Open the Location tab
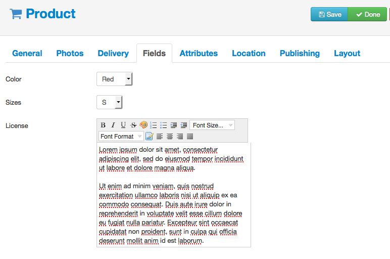The width and height of the screenshot is (390, 259). click(249, 53)
